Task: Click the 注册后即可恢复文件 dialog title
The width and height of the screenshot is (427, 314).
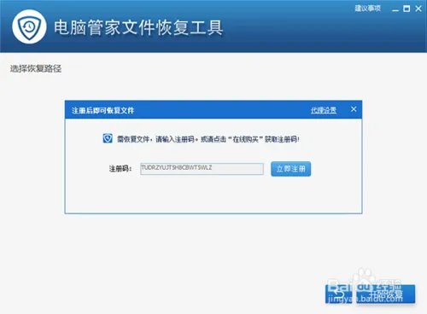Action: [x=102, y=110]
